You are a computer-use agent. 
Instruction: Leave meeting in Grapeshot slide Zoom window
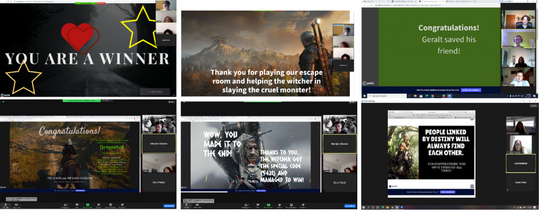pyautogui.click(x=169, y=206)
